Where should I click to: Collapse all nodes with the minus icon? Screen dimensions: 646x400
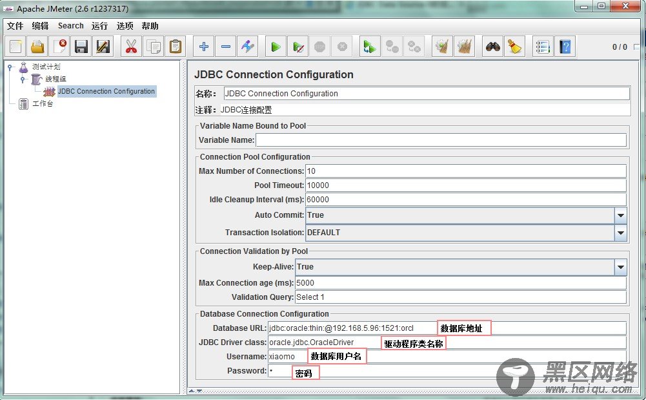[225, 46]
